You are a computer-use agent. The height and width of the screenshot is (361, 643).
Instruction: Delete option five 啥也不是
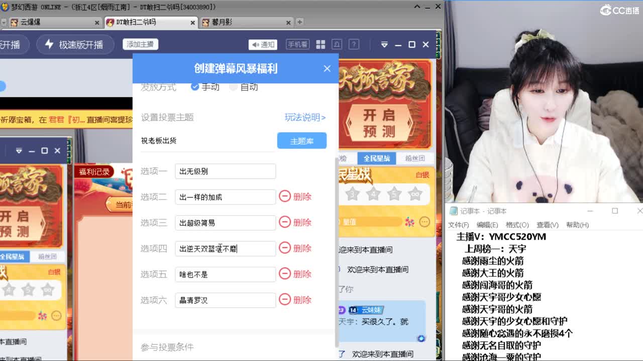(x=295, y=274)
